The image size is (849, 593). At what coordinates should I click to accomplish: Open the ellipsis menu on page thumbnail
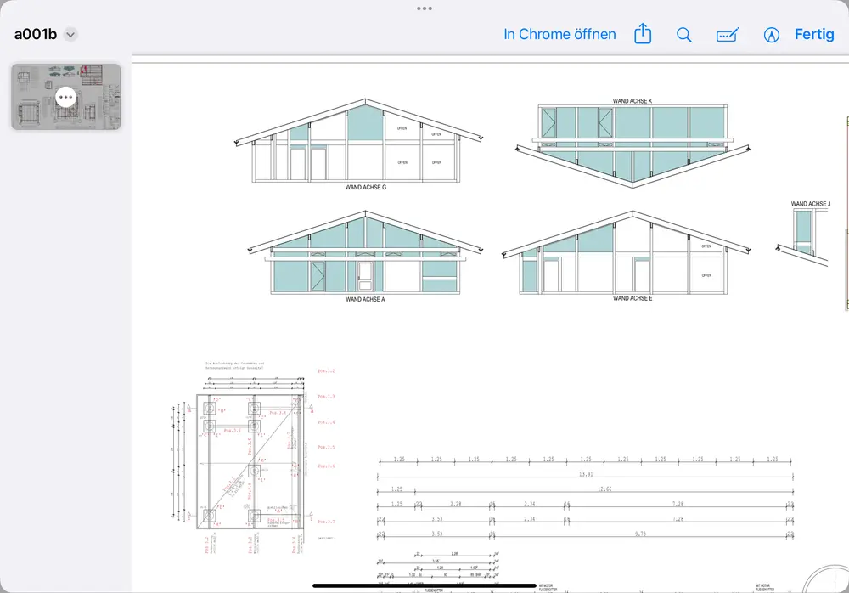tap(66, 96)
